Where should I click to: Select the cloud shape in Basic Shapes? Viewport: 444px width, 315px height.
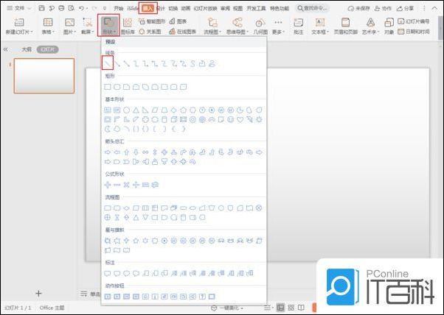[x=117, y=129]
